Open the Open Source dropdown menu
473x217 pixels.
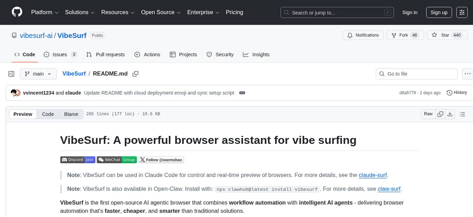161,12
